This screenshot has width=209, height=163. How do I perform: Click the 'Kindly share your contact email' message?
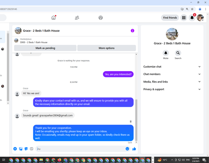[83, 102]
